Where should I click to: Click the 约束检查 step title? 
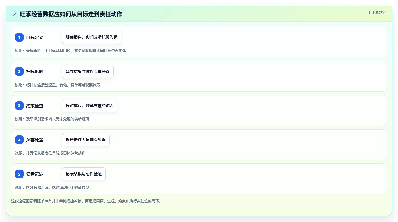tap(35, 106)
